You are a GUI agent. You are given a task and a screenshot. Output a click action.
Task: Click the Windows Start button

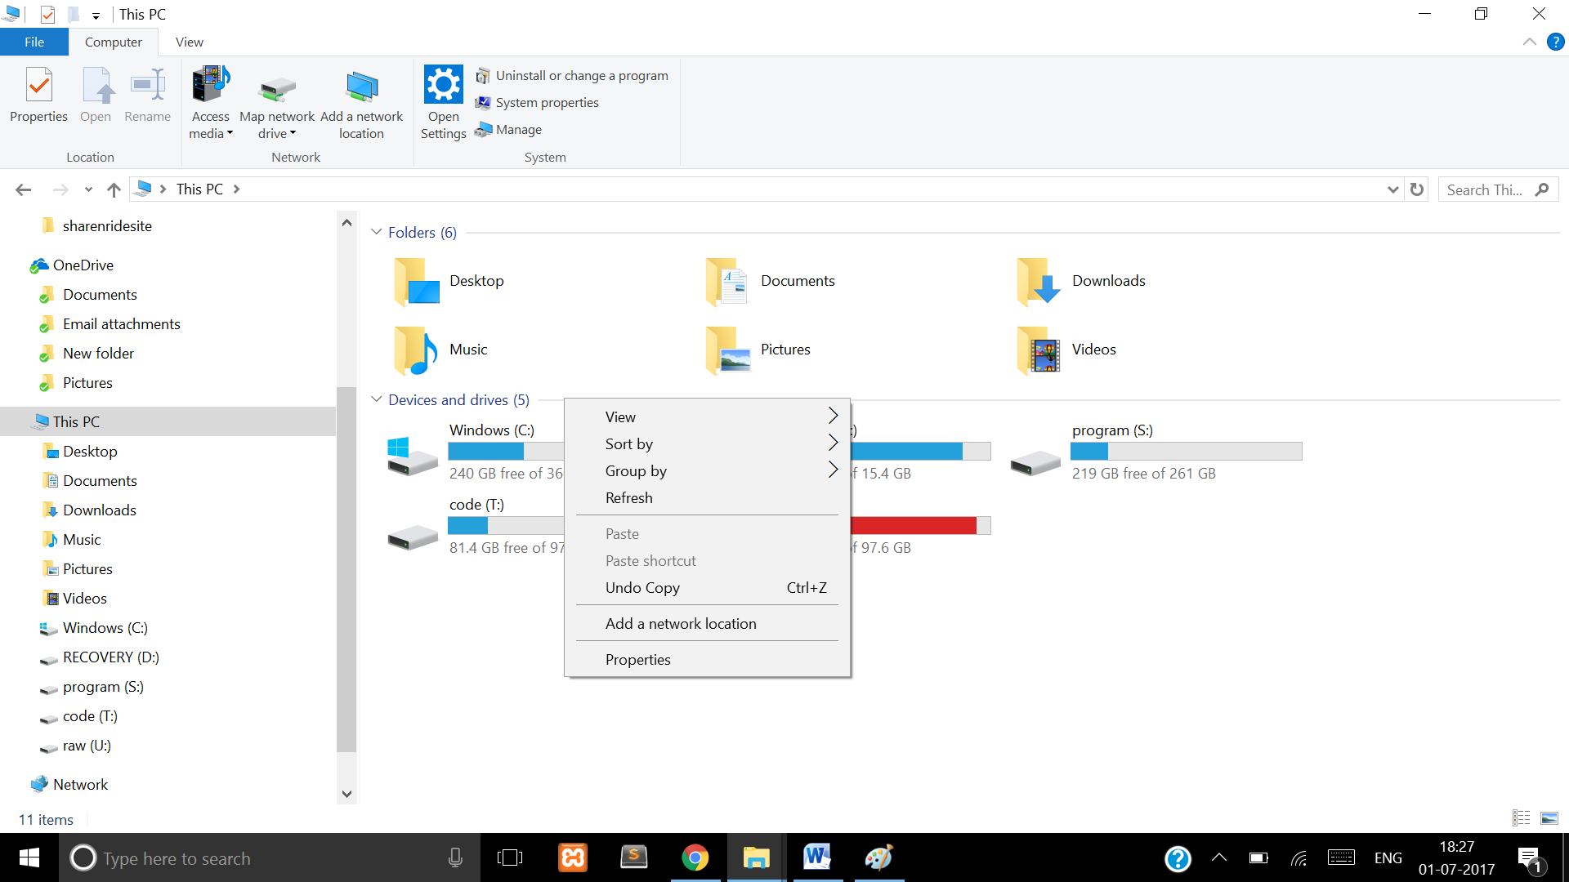[x=29, y=857]
